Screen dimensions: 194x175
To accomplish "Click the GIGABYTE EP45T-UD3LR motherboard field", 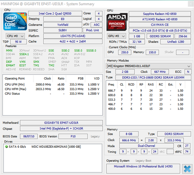I will coord(61,122).
